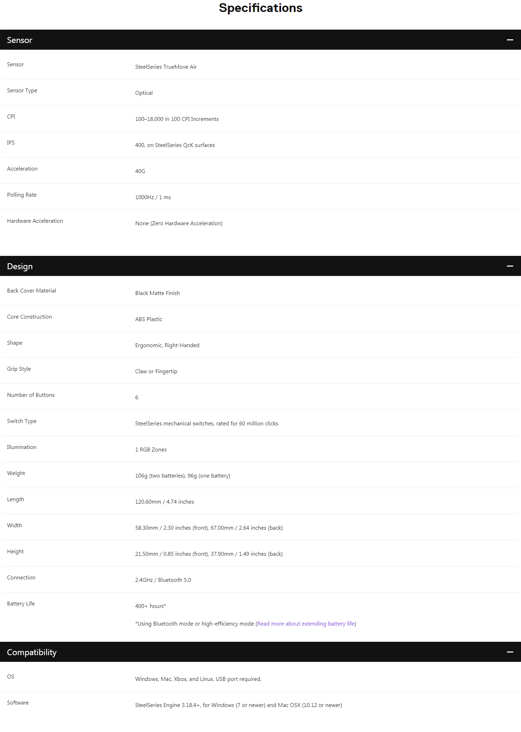521x732 pixels.
Task: Click the 'Polling Rate' row label
Action: point(22,195)
